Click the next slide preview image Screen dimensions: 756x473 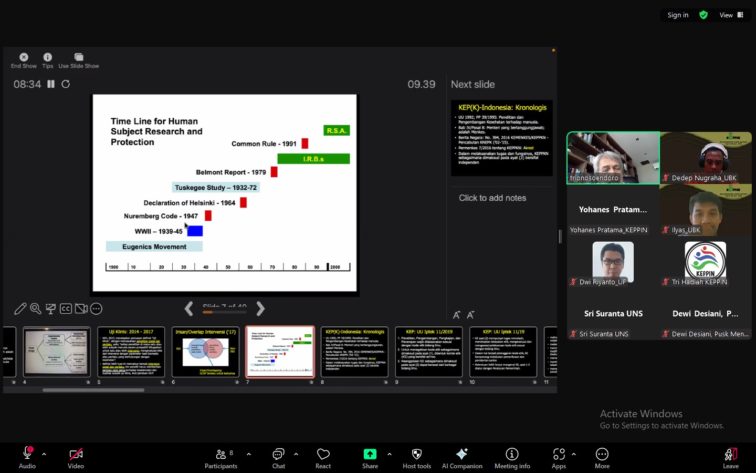[x=502, y=138]
